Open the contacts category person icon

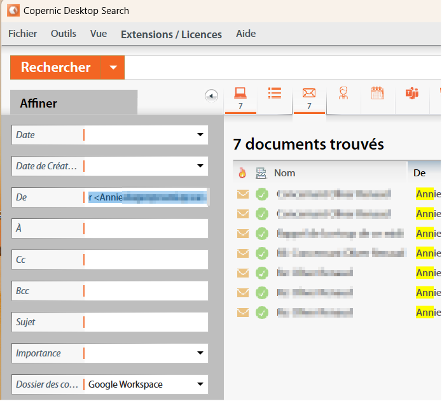(343, 94)
